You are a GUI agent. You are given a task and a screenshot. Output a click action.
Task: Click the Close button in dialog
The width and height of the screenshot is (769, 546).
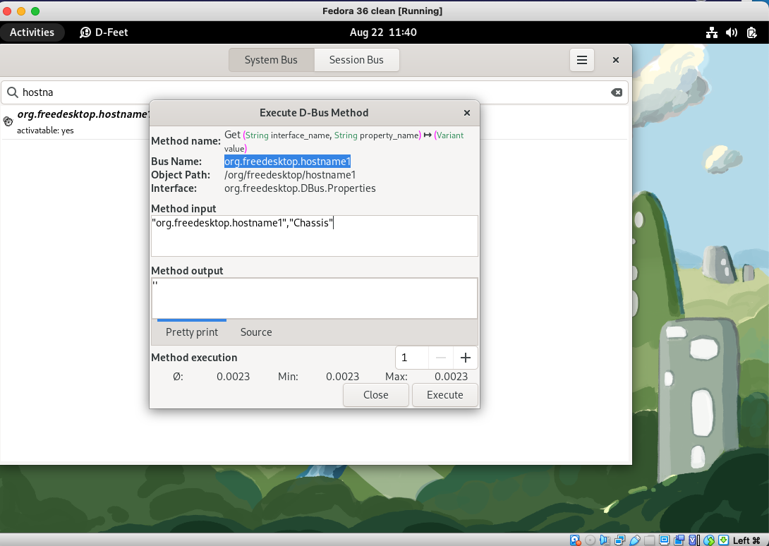coord(375,395)
